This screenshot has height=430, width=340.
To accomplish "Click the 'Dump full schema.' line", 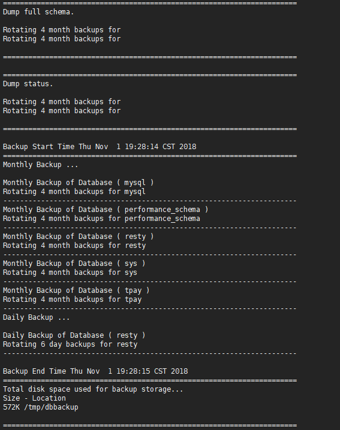I will (38, 12).
